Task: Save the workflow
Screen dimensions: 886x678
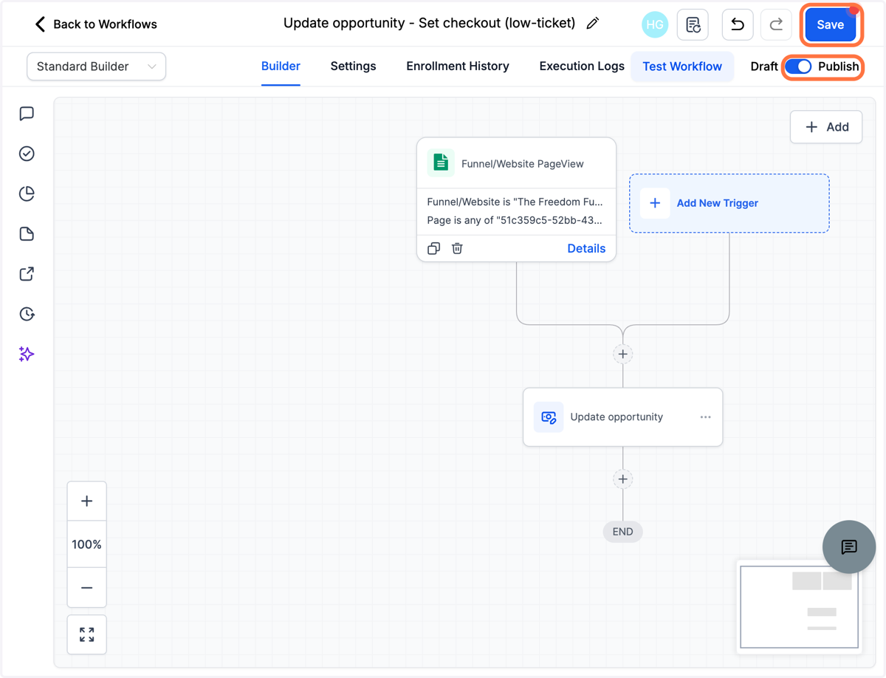Action: tap(831, 24)
